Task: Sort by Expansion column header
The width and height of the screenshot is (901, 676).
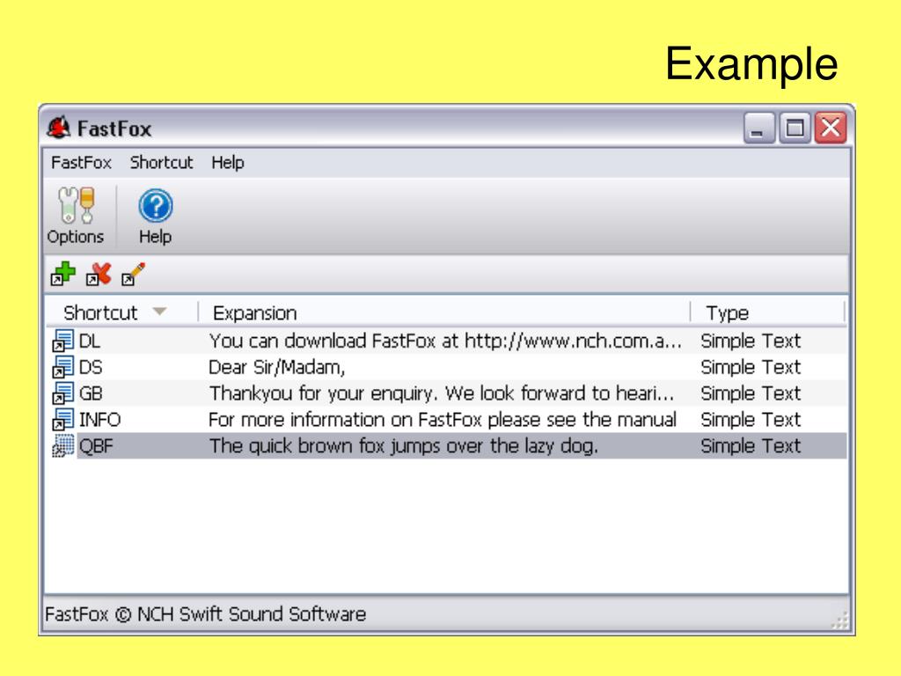Action: pos(444,312)
